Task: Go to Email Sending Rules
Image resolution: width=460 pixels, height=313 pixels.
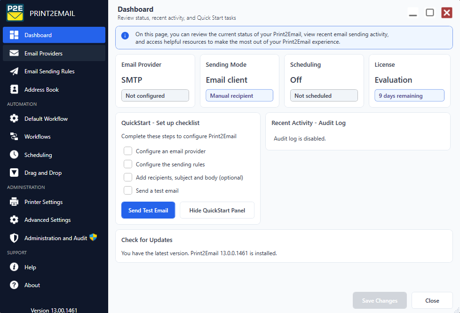Action: tap(54, 71)
